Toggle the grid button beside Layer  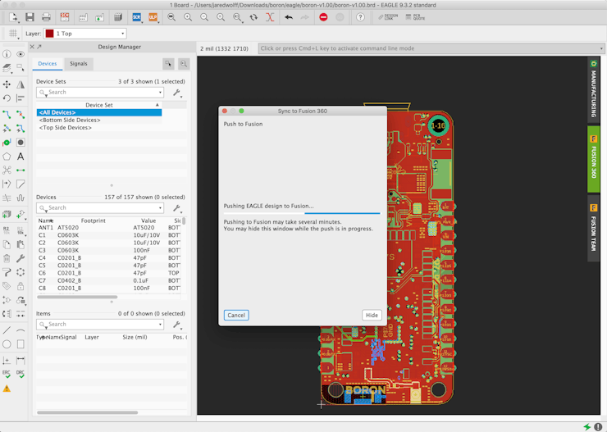click(13, 34)
